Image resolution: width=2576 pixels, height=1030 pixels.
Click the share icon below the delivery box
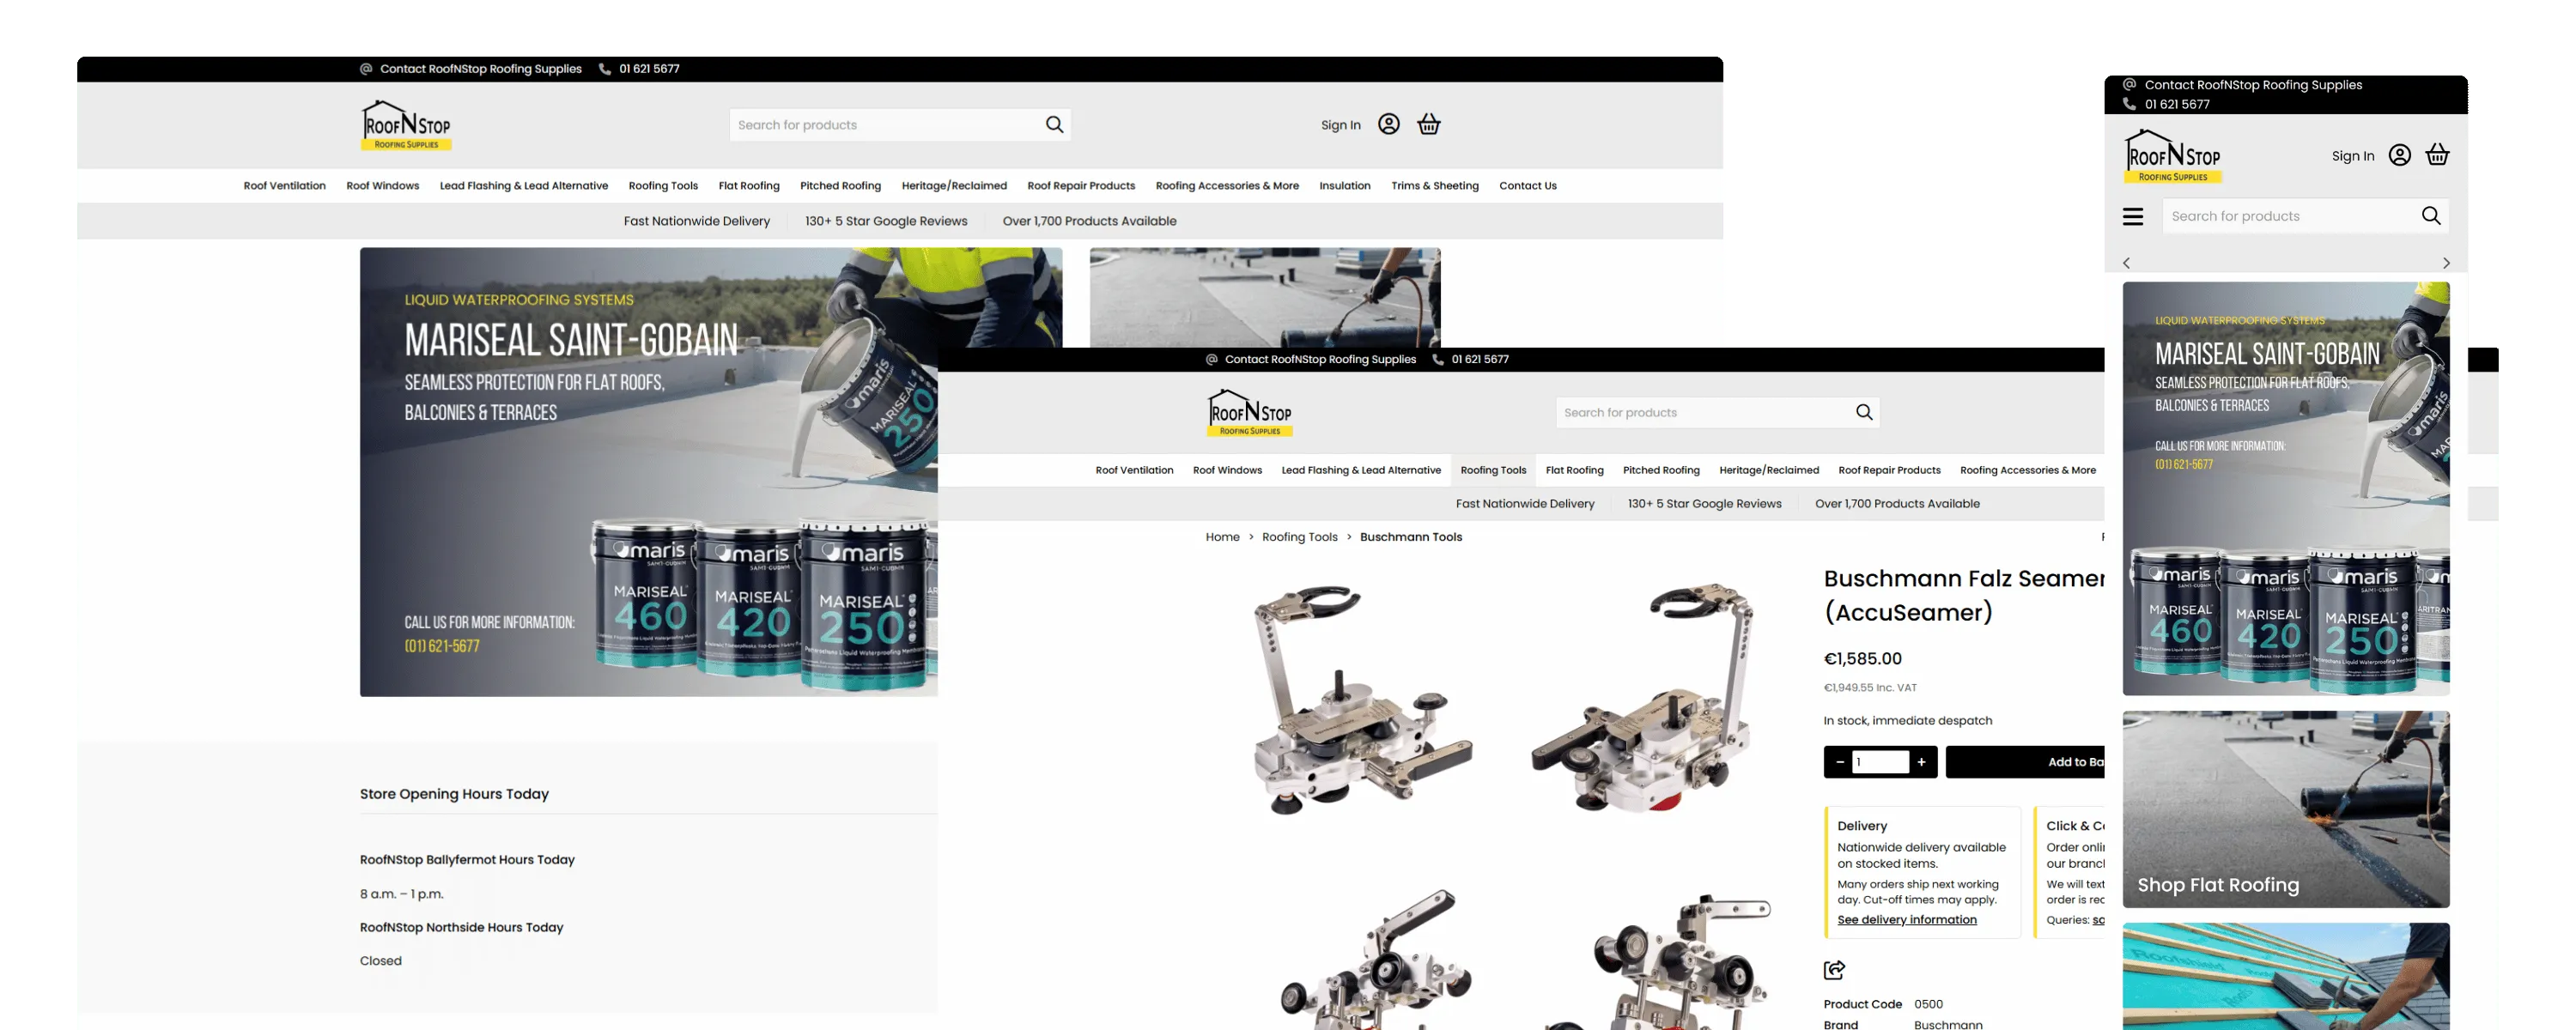[x=1834, y=969]
